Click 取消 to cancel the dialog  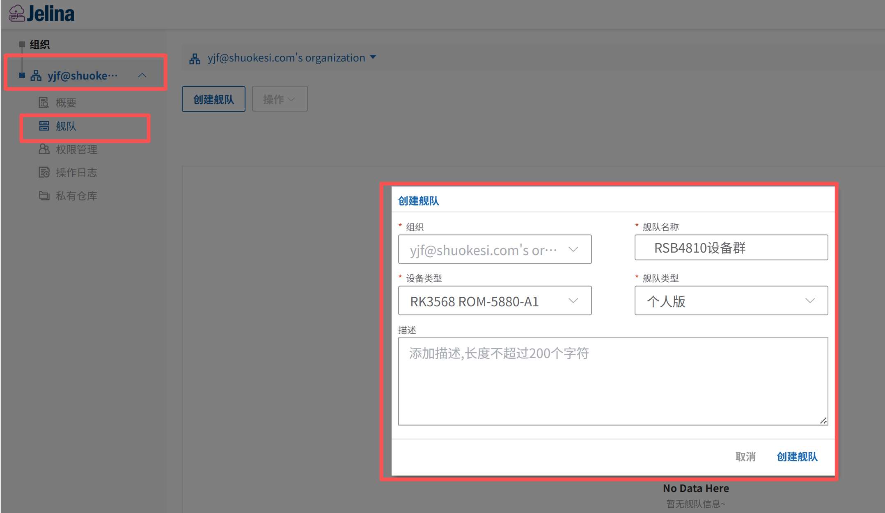745,456
